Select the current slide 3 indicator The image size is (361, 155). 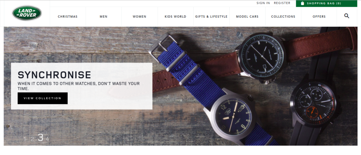(x=41, y=137)
